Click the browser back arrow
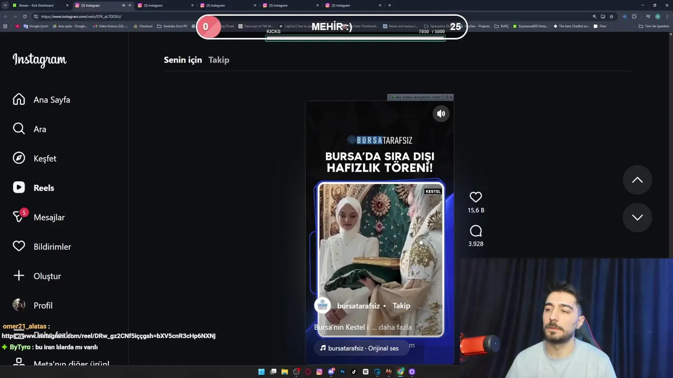 coord(6,16)
